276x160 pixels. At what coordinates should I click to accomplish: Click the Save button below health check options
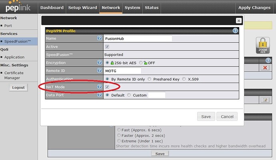coord(160,154)
